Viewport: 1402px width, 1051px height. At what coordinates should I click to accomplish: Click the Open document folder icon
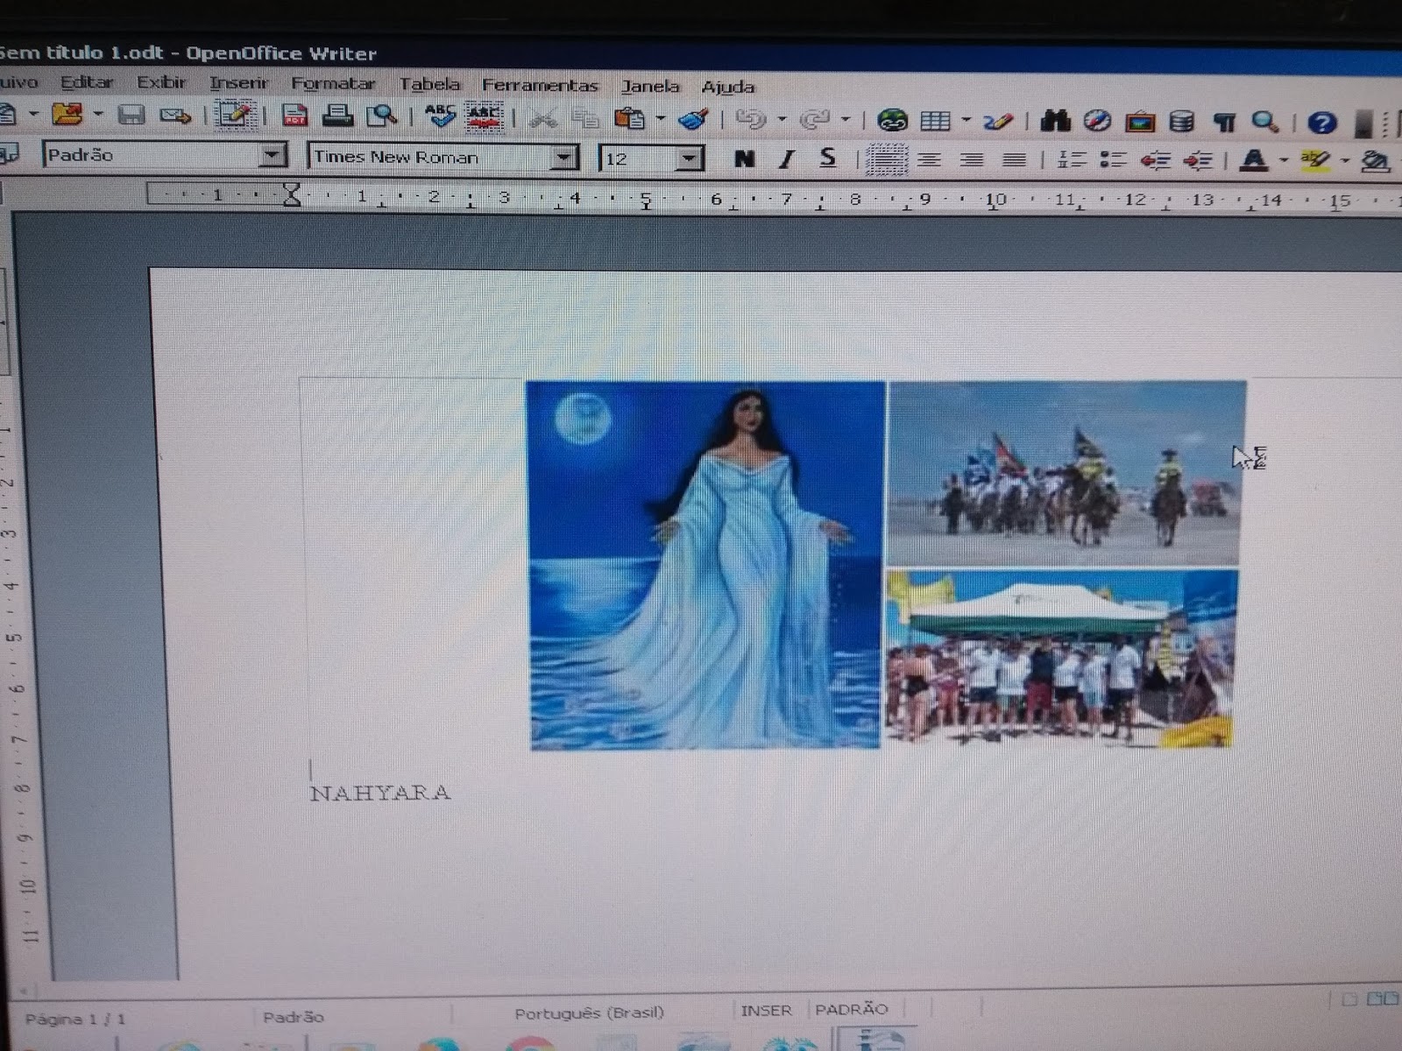click(67, 114)
